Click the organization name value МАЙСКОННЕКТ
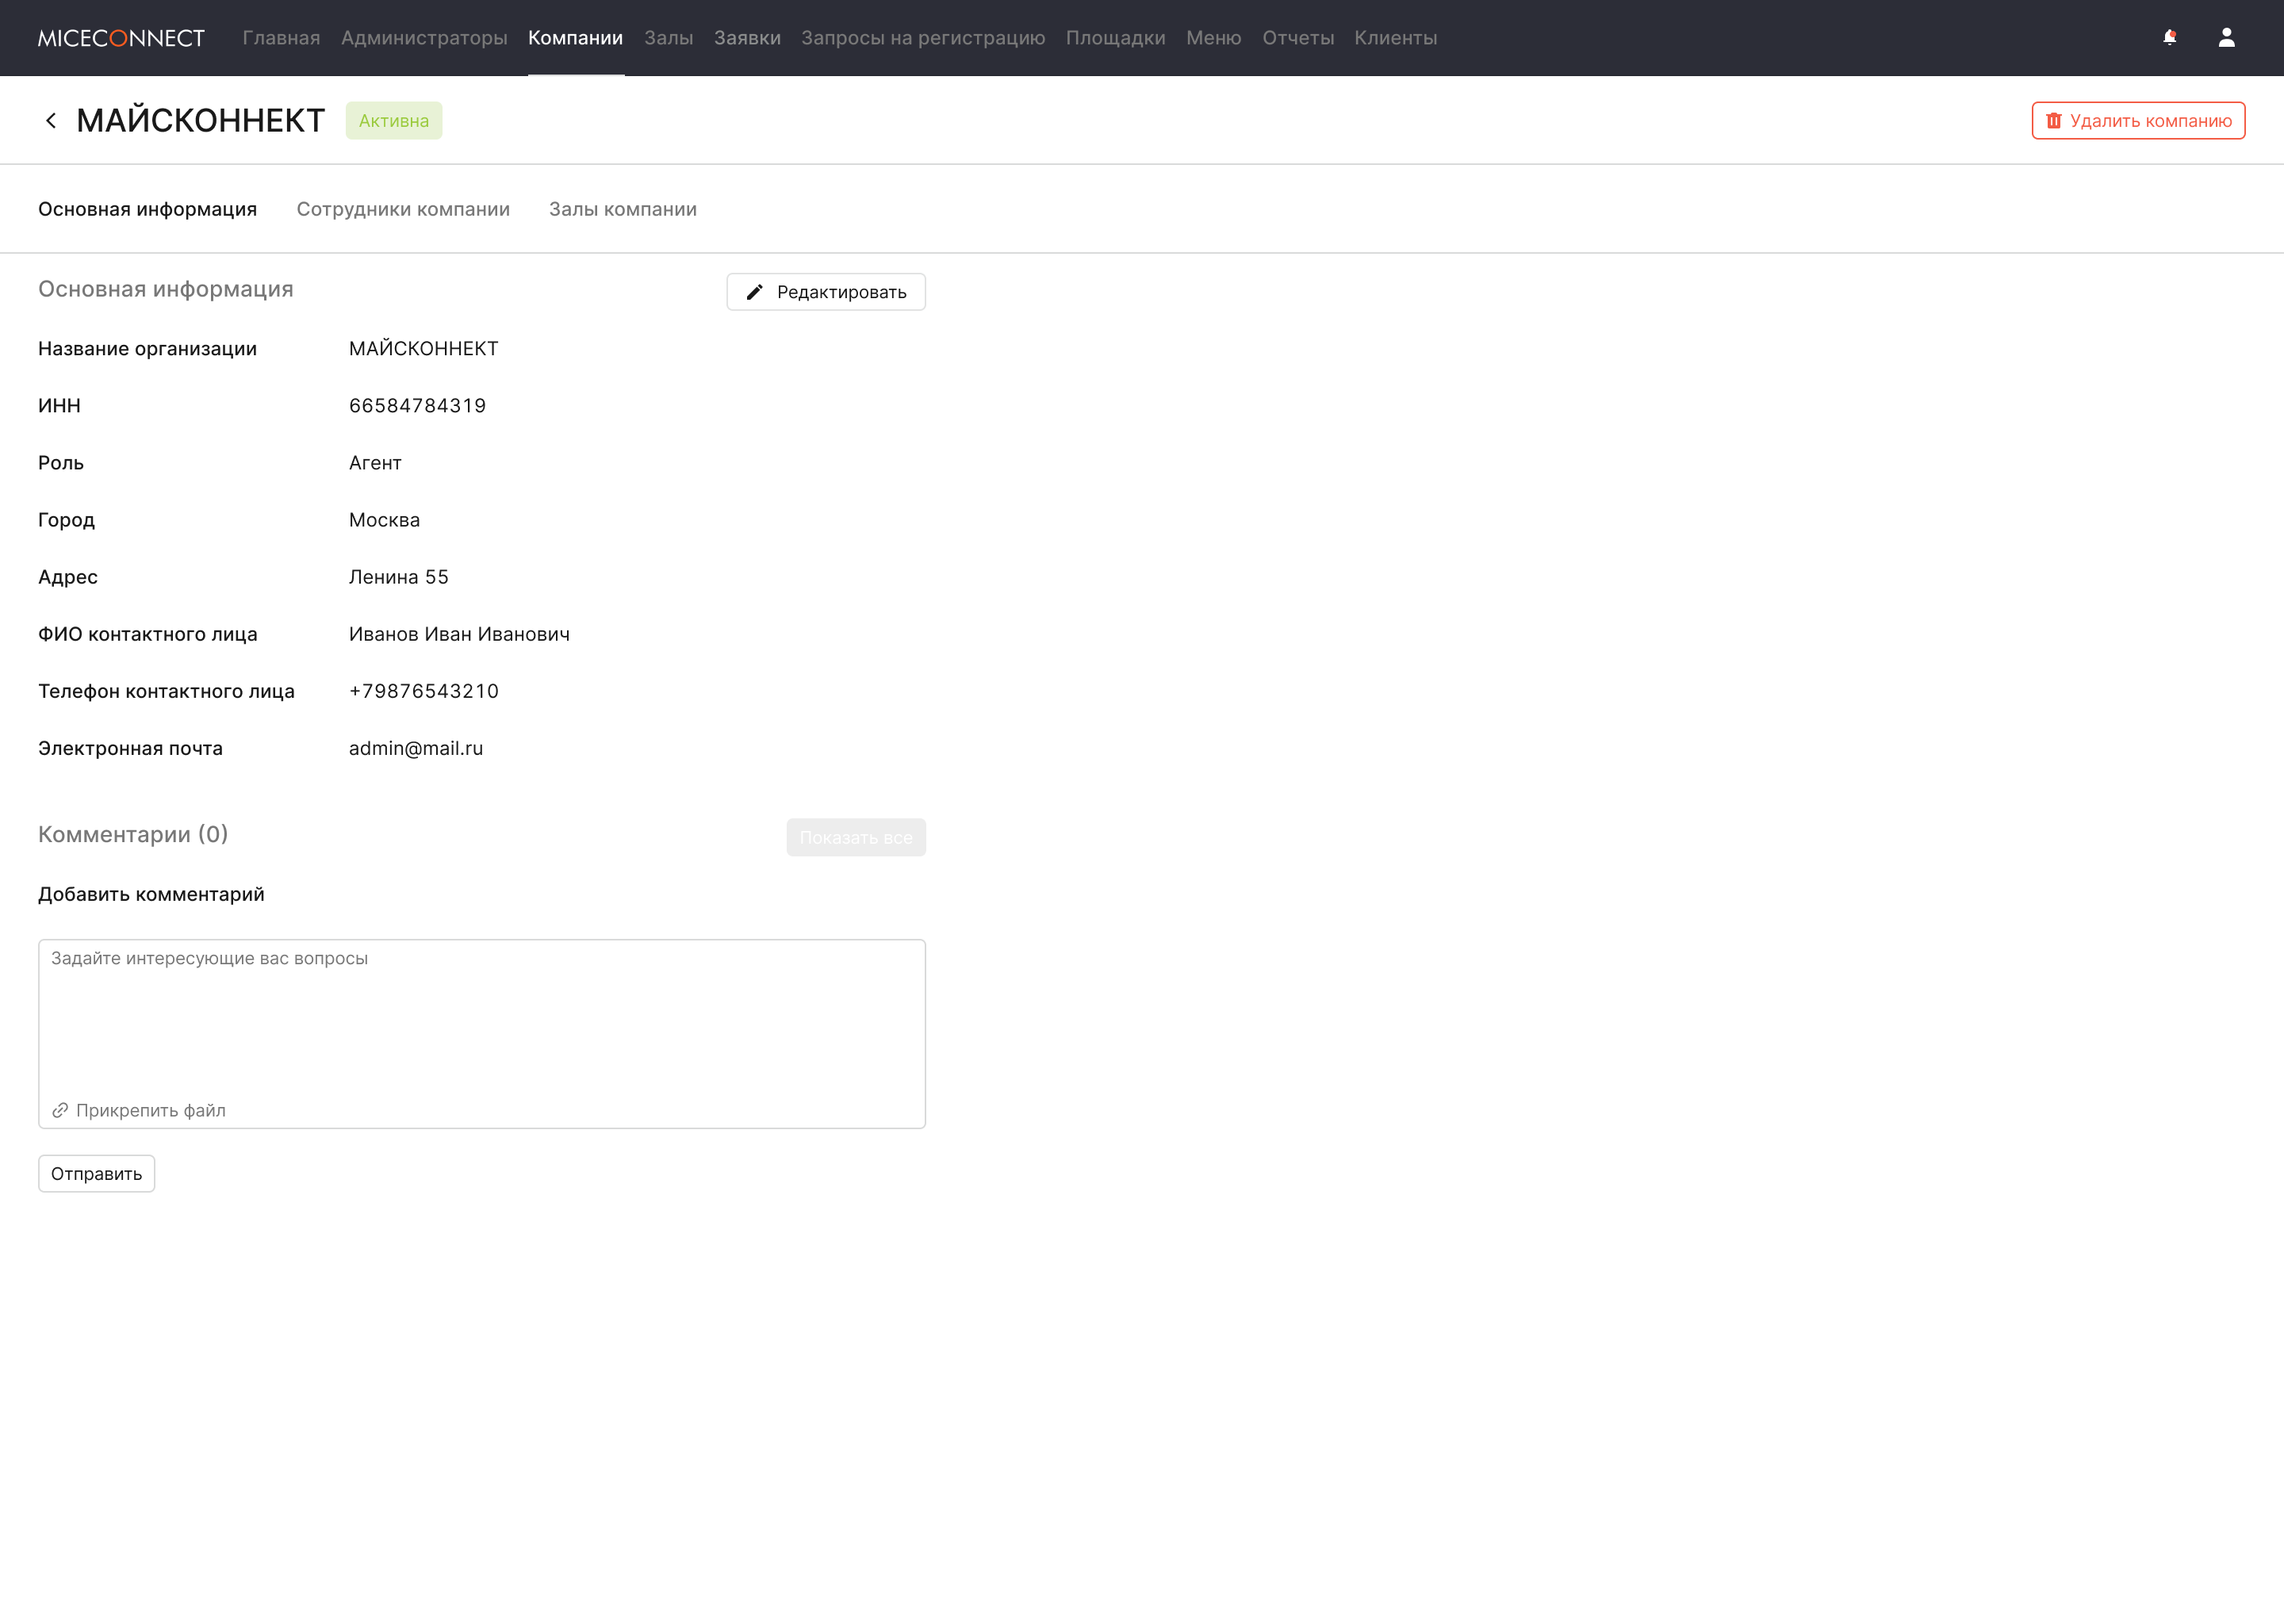The width and height of the screenshot is (2284, 1624). 423,349
